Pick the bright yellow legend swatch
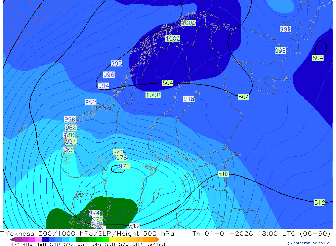The width and height of the screenshot is (336, 246). 113,239
